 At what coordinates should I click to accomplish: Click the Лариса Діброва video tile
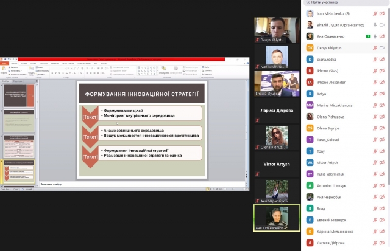coord(277,111)
